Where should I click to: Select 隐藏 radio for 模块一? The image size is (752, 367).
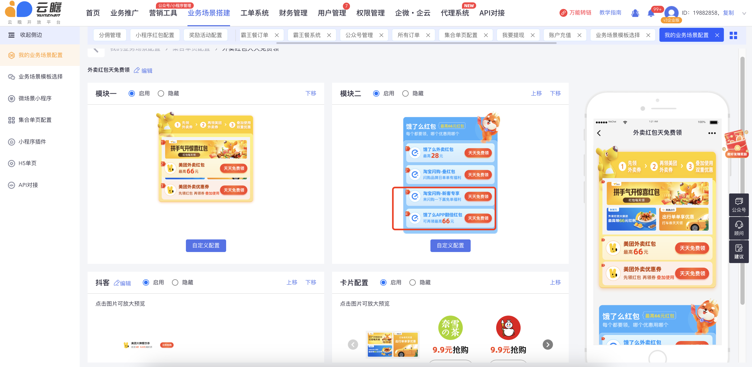point(161,93)
